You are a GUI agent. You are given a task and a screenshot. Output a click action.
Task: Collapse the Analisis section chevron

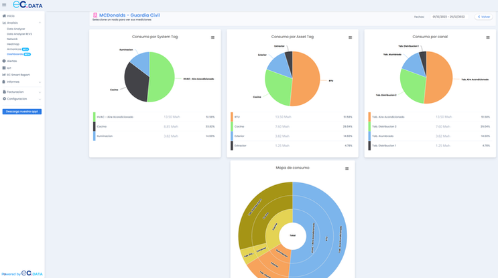40,23
